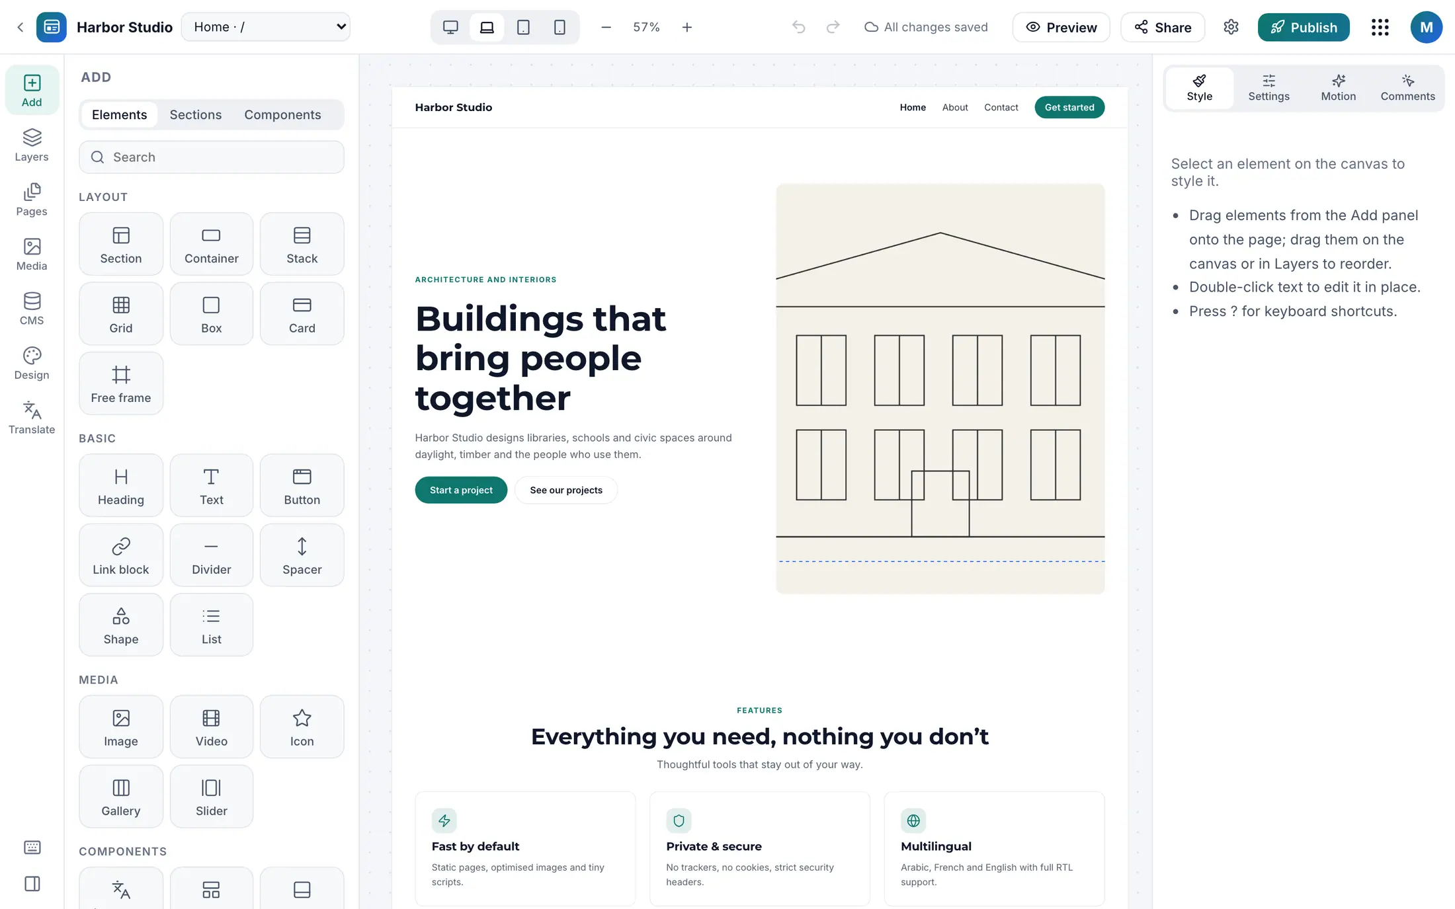1455x909 pixels.
Task: Open the M user avatar menu
Action: click(1427, 27)
